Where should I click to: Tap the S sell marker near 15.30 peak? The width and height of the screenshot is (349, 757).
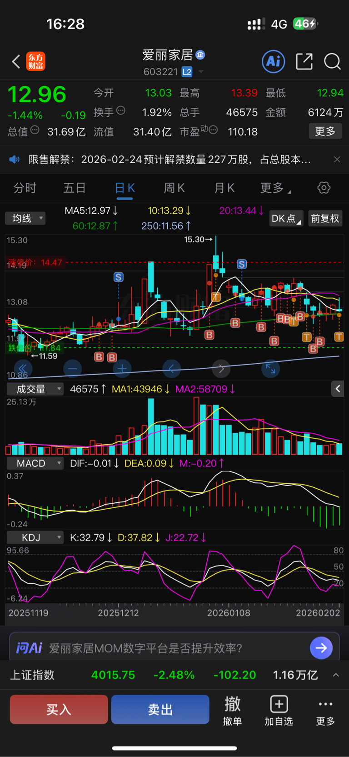(x=242, y=264)
